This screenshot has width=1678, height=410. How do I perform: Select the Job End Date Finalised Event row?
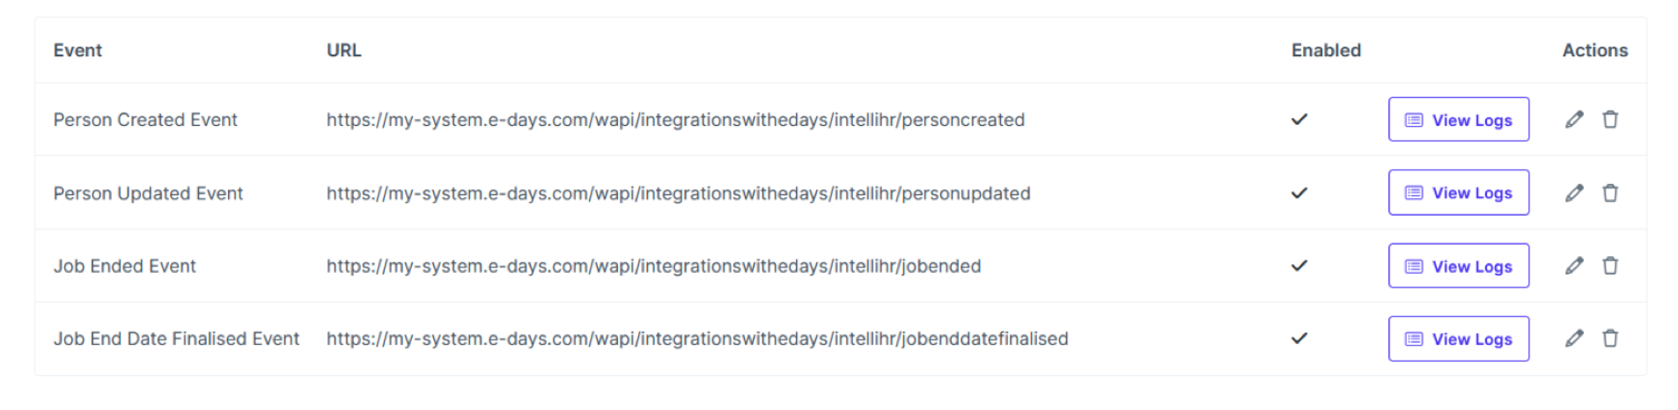coord(176,339)
